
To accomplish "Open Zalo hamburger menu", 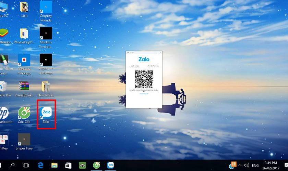I will [128, 53].
